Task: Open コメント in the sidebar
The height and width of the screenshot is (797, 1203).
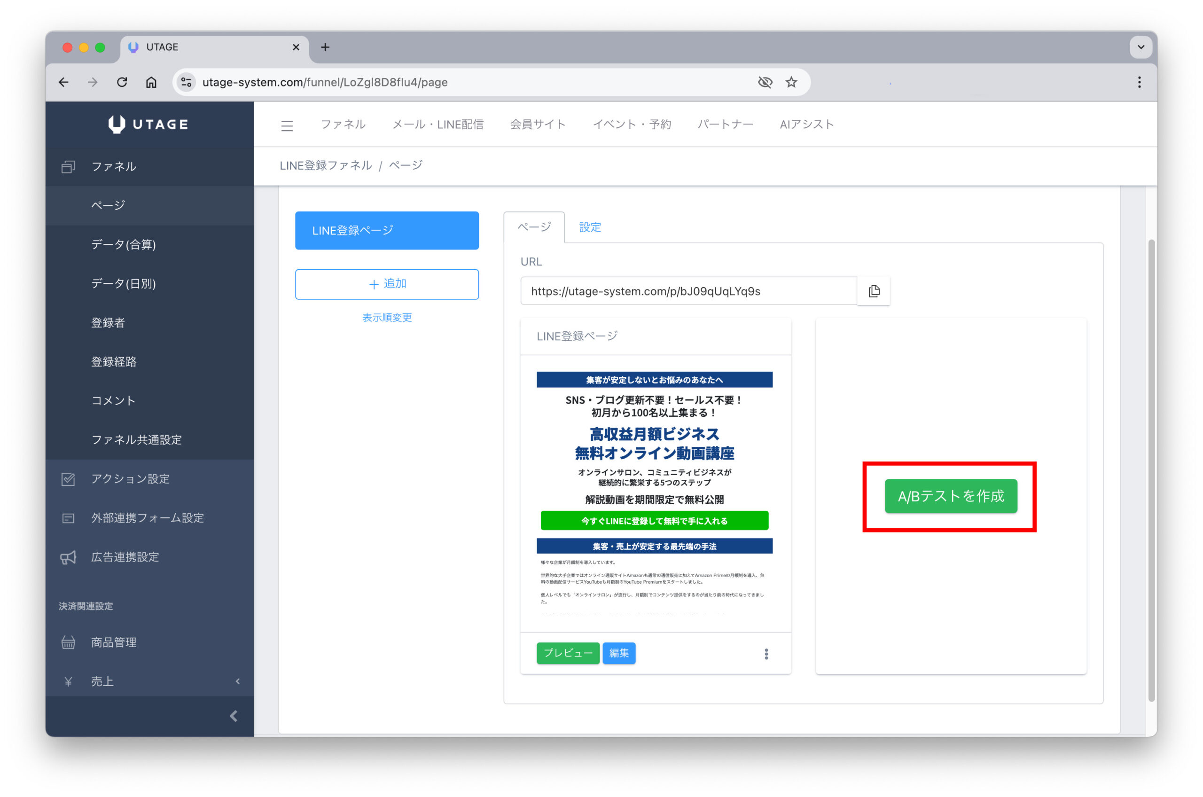Action: click(149, 400)
